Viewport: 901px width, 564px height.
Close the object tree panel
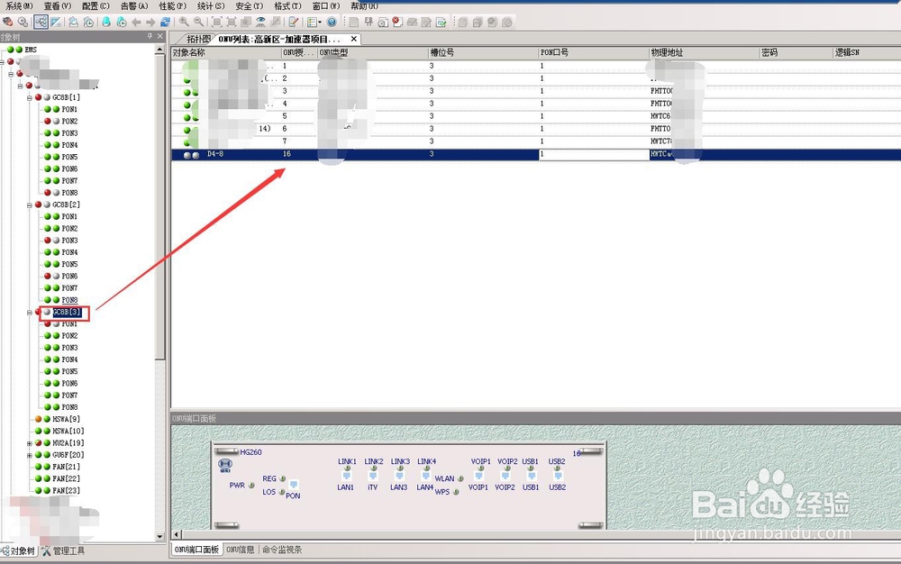(x=160, y=36)
